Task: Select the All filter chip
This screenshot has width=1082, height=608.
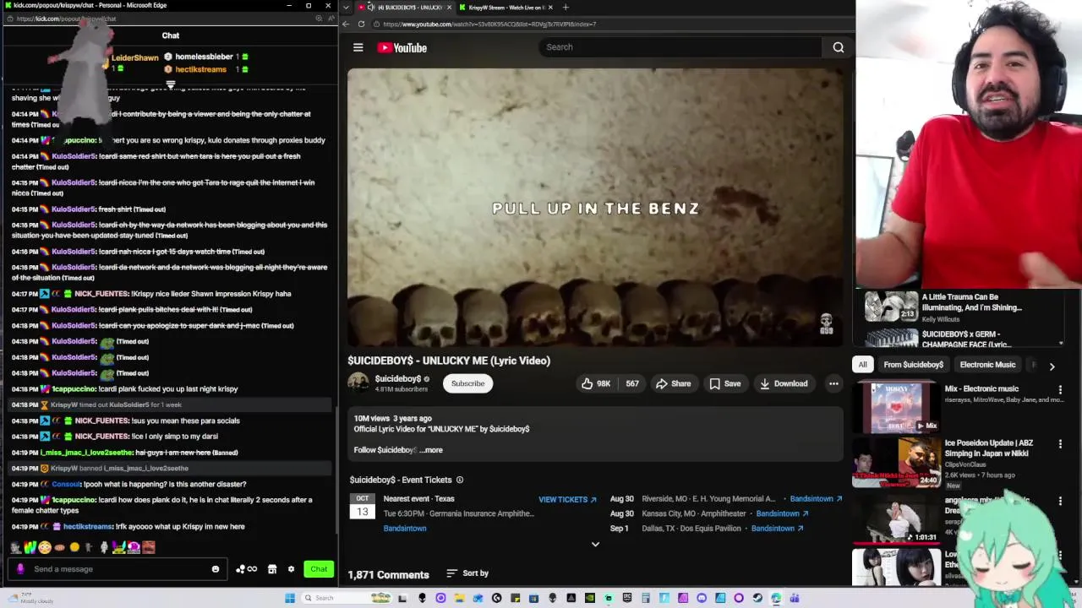Action: click(862, 365)
